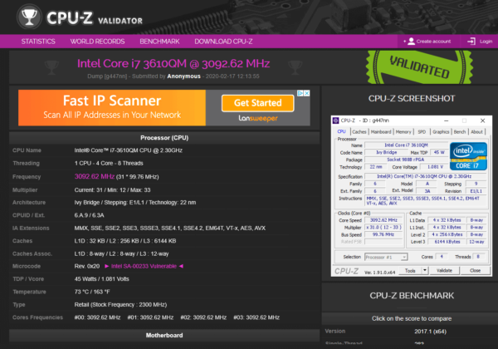Viewport: 498px width, 349px height.
Task: Switch to the Caches tab
Action: (x=359, y=132)
